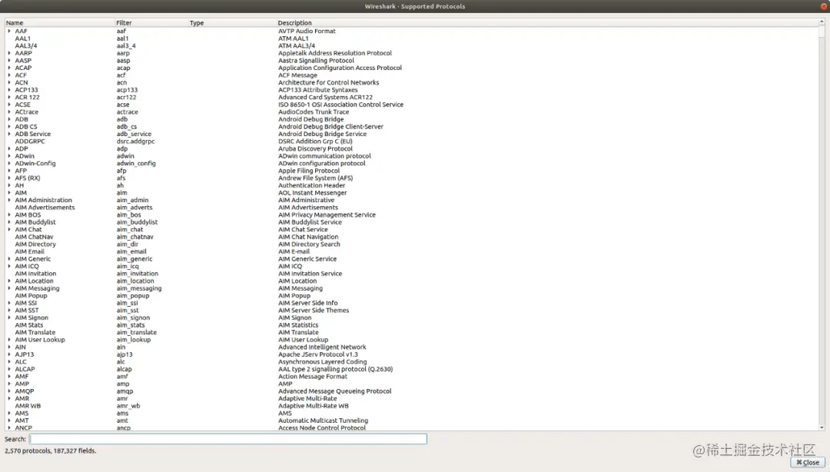The image size is (830, 472).
Task: Click the 'dsrc.addgrpc' filter cell
Action: pyautogui.click(x=135, y=141)
